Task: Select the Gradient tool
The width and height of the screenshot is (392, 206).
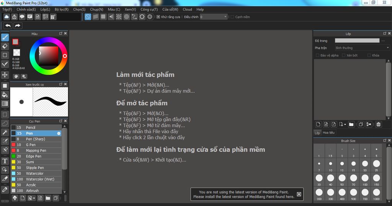Action: [5, 103]
